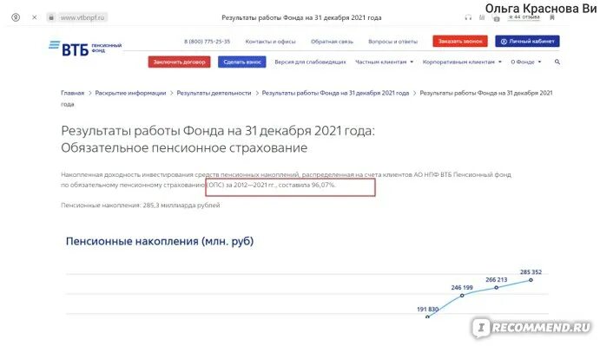Click the bookmark icon in address bar
The width and height of the screenshot is (600, 346).
(x=551, y=17)
